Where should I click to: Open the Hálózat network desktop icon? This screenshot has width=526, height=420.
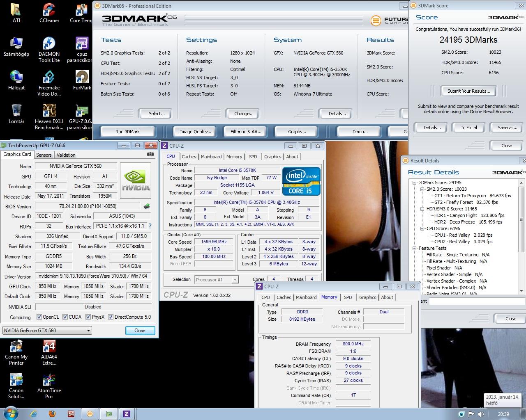(x=16, y=80)
